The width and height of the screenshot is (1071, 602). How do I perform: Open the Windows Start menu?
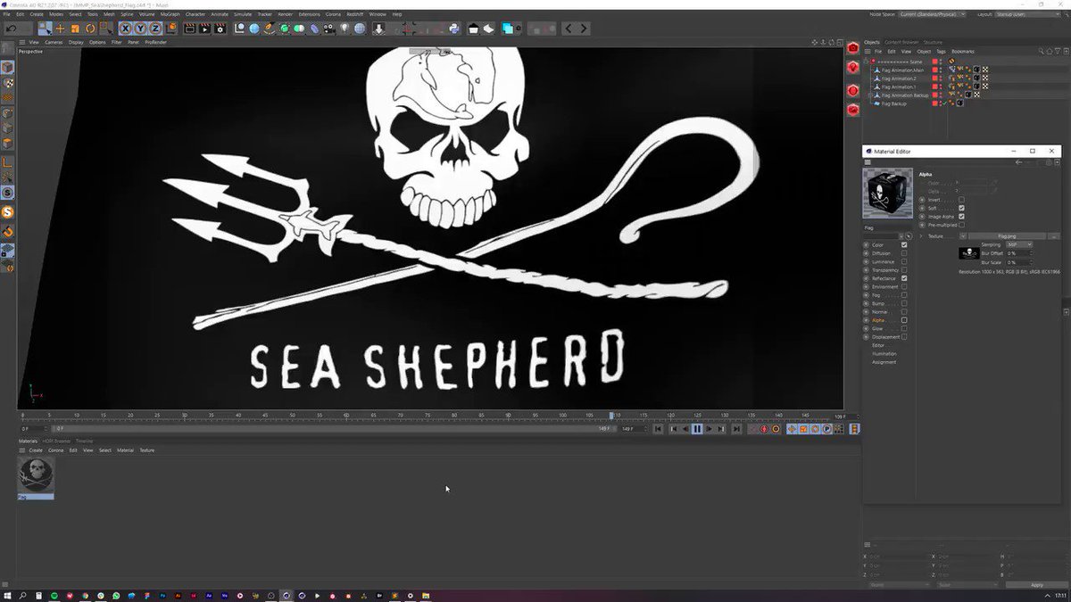(x=7, y=595)
